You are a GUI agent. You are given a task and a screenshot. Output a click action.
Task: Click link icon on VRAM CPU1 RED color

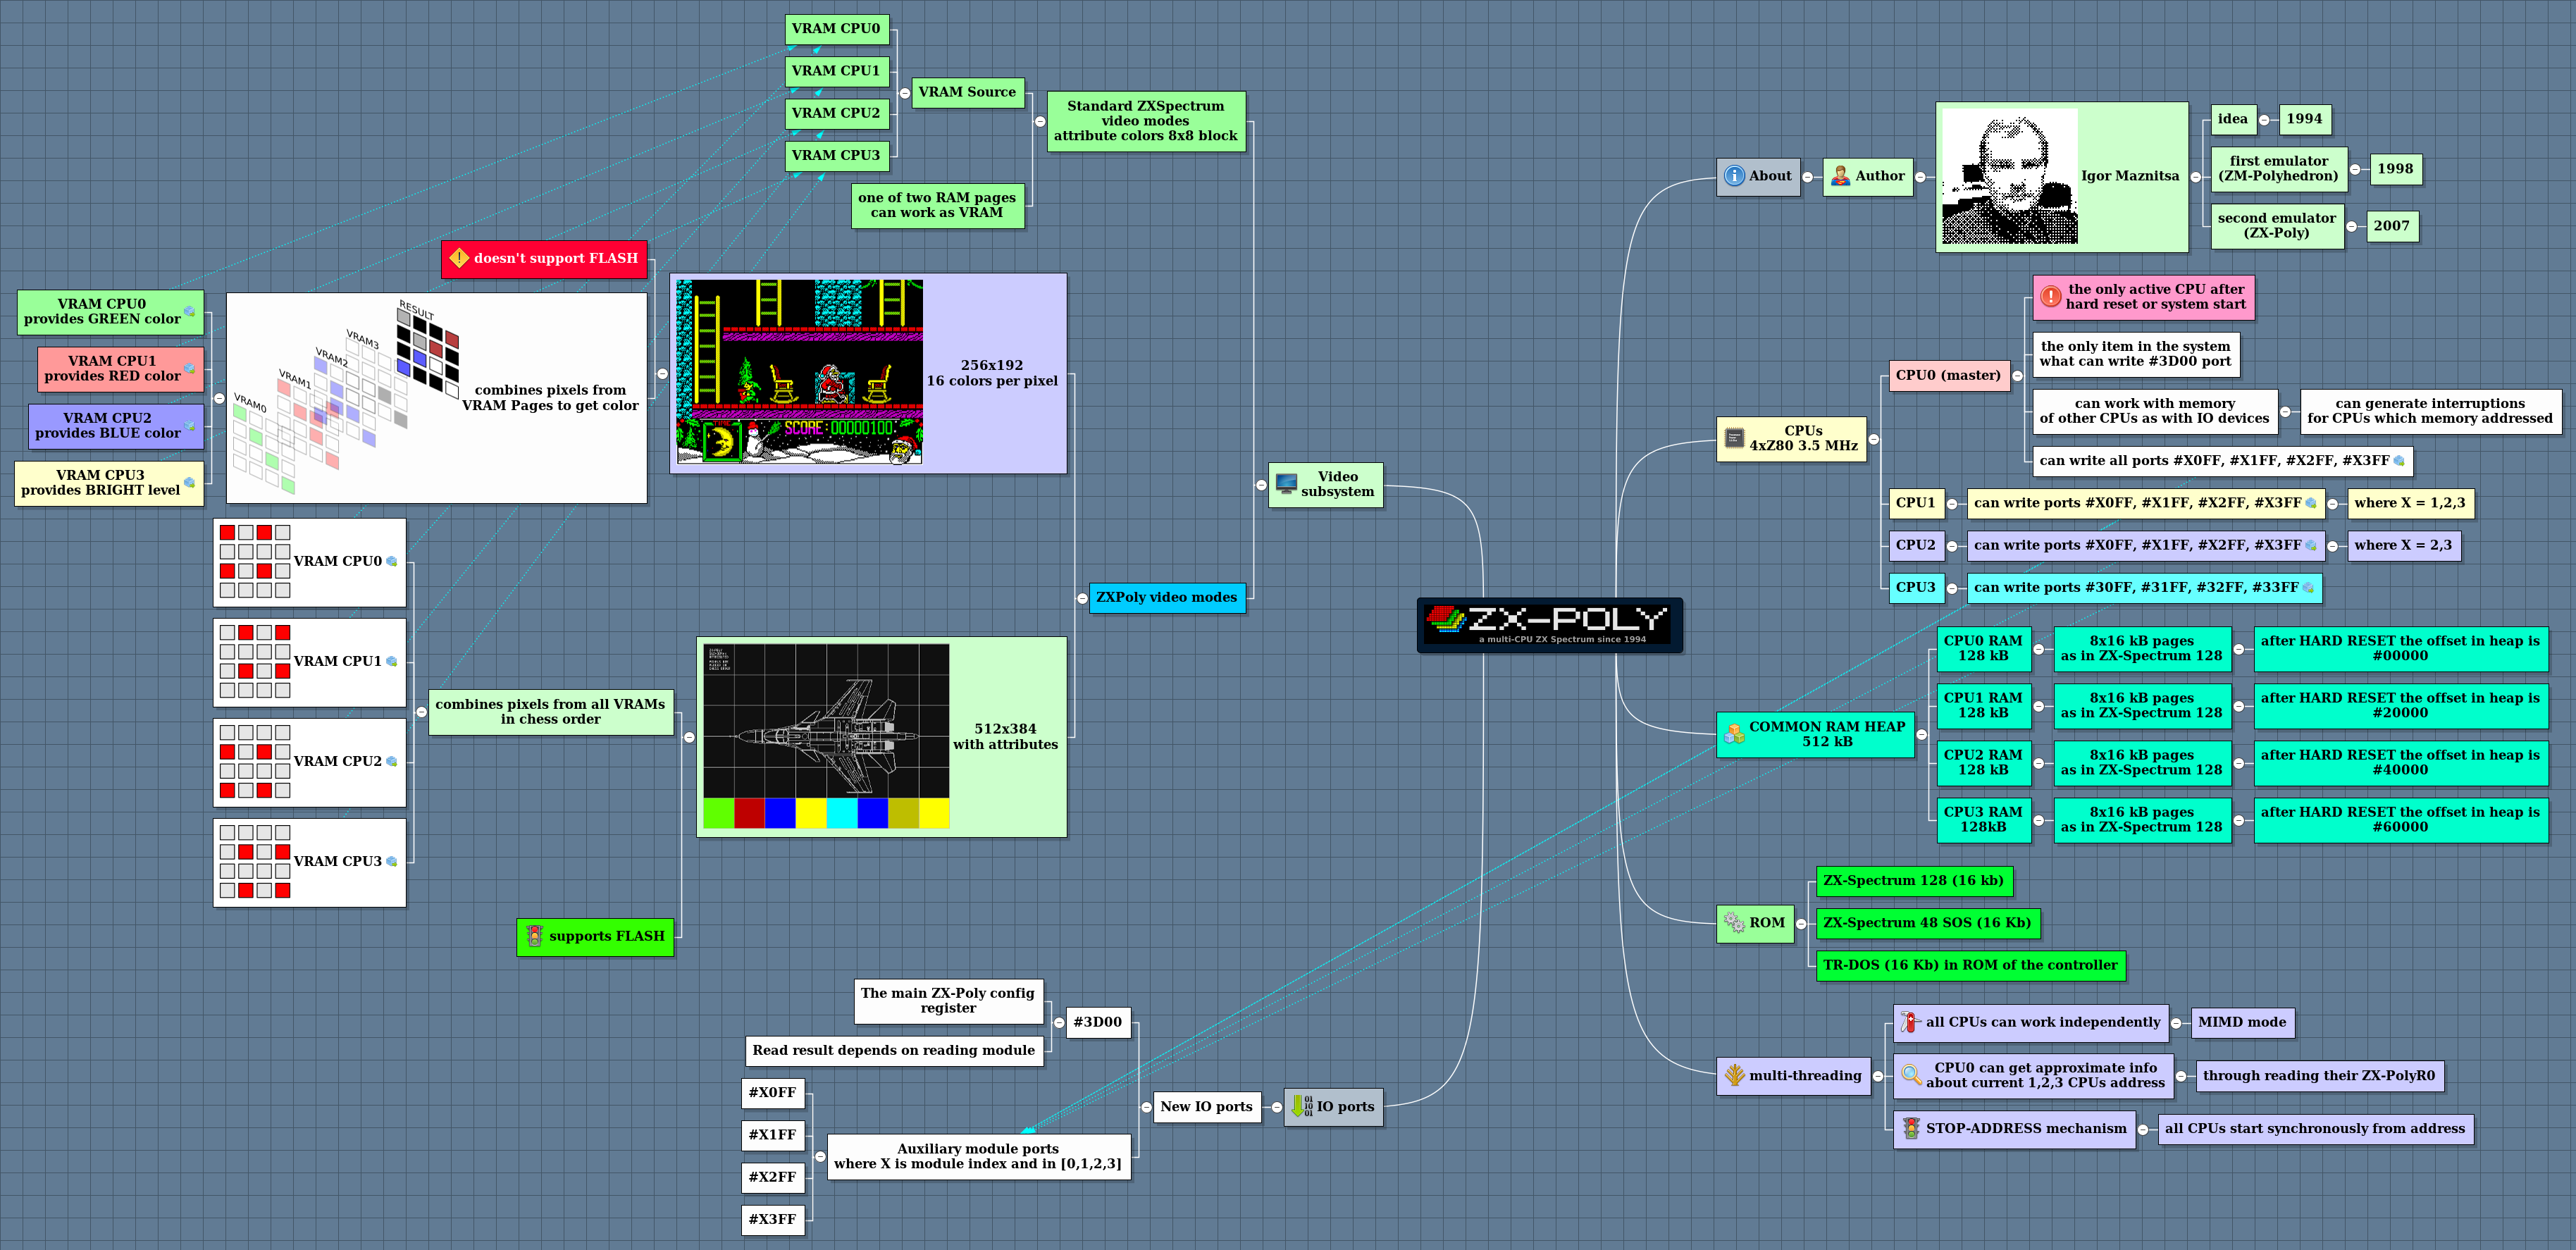[189, 369]
